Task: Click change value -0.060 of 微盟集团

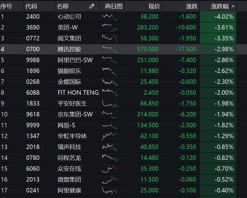Action: tap(187, 180)
